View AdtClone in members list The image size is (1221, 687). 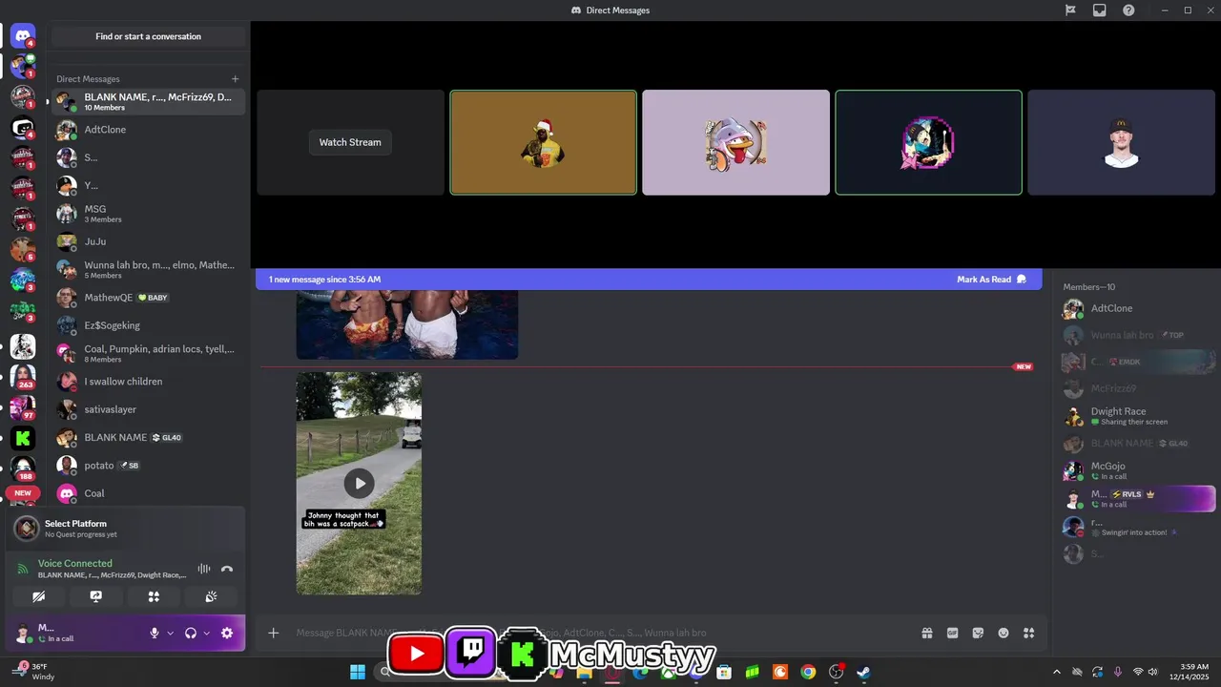pyautogui.click(x=1139, y=308)
